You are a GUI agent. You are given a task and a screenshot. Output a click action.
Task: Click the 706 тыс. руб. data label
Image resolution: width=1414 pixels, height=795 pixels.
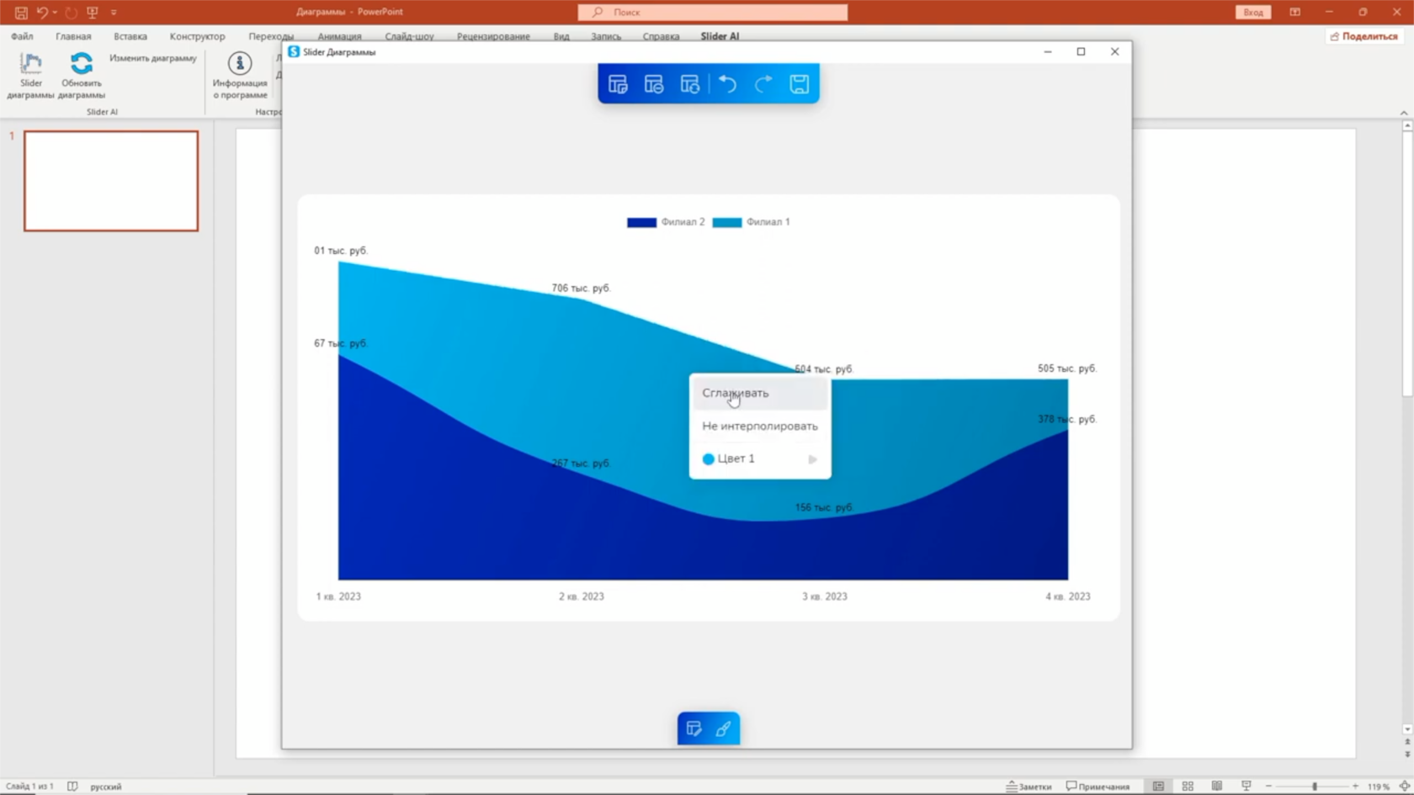581,288
